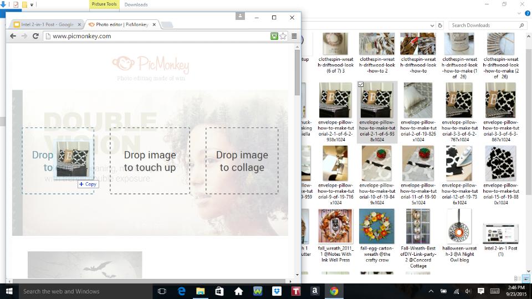
Task: Click the PicMonkey page vertical scrollbar
Action: pos(297,72)
